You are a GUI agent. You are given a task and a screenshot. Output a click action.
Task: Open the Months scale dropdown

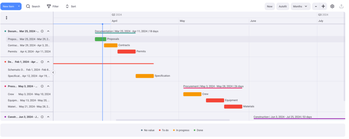tap(300, 6)
